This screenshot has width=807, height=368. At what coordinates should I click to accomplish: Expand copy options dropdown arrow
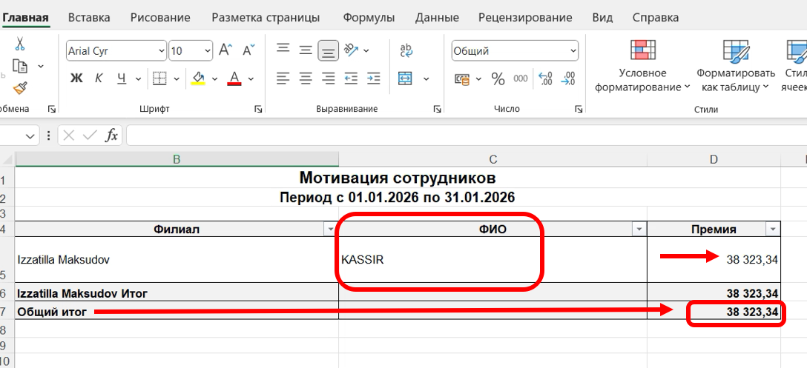pyautogui.click(x=41, y=67)
